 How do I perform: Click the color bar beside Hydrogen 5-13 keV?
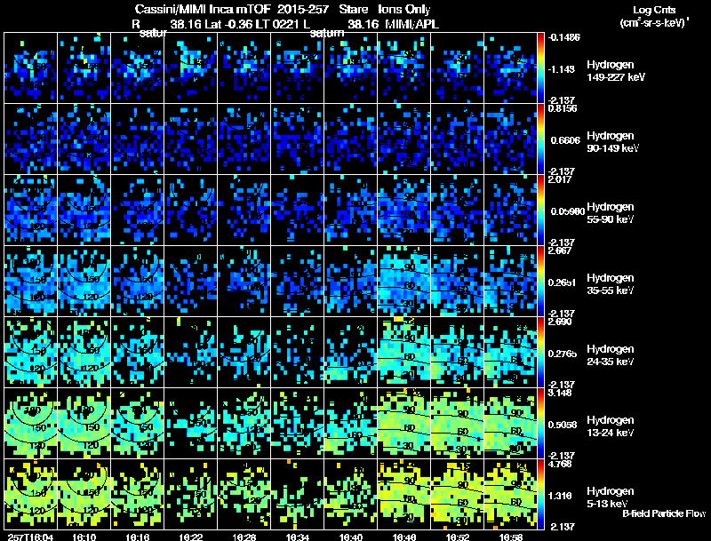(540, 495)
